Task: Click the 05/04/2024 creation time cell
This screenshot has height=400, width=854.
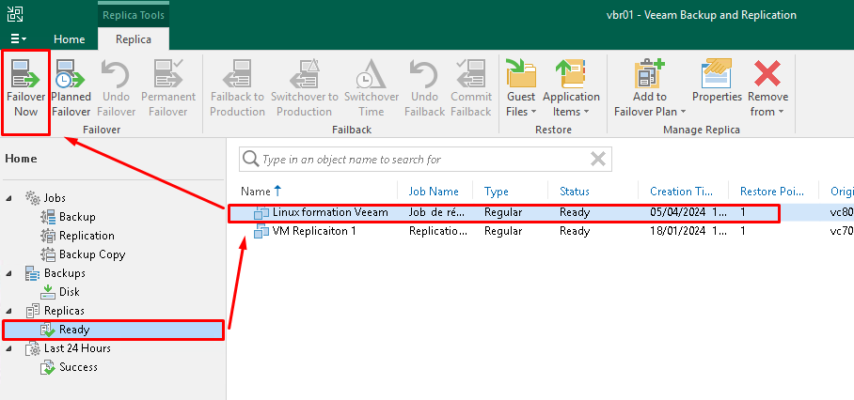Action: coord(688,212)
